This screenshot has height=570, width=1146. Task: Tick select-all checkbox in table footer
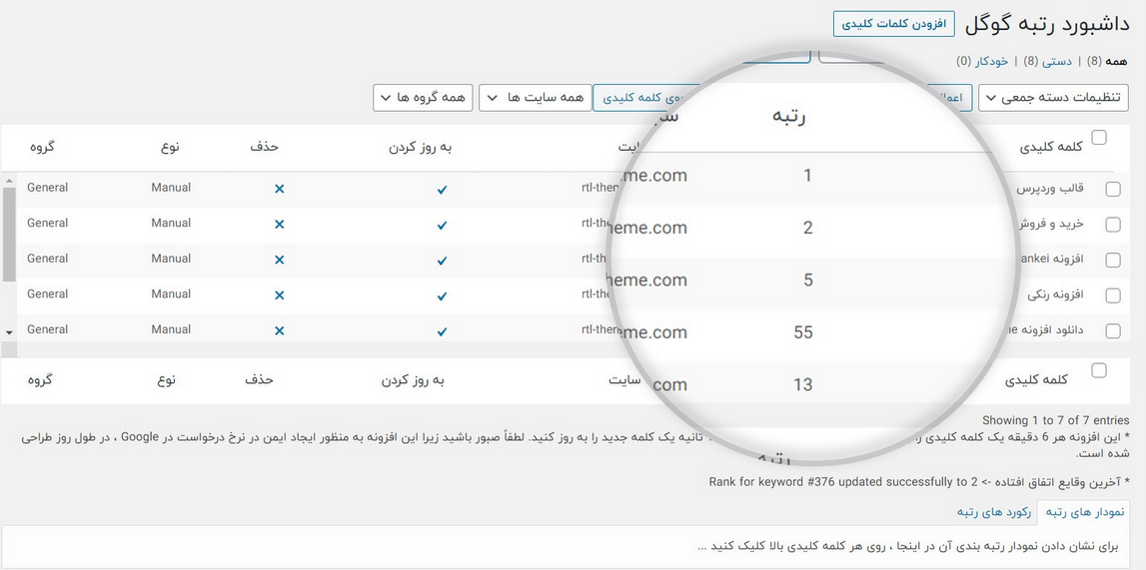point(1098,370)
